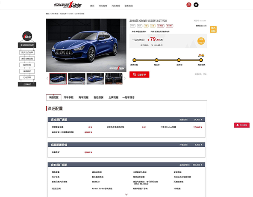
Task: Click the 官方原厂选配 section header
Action: tap(126, 120)
